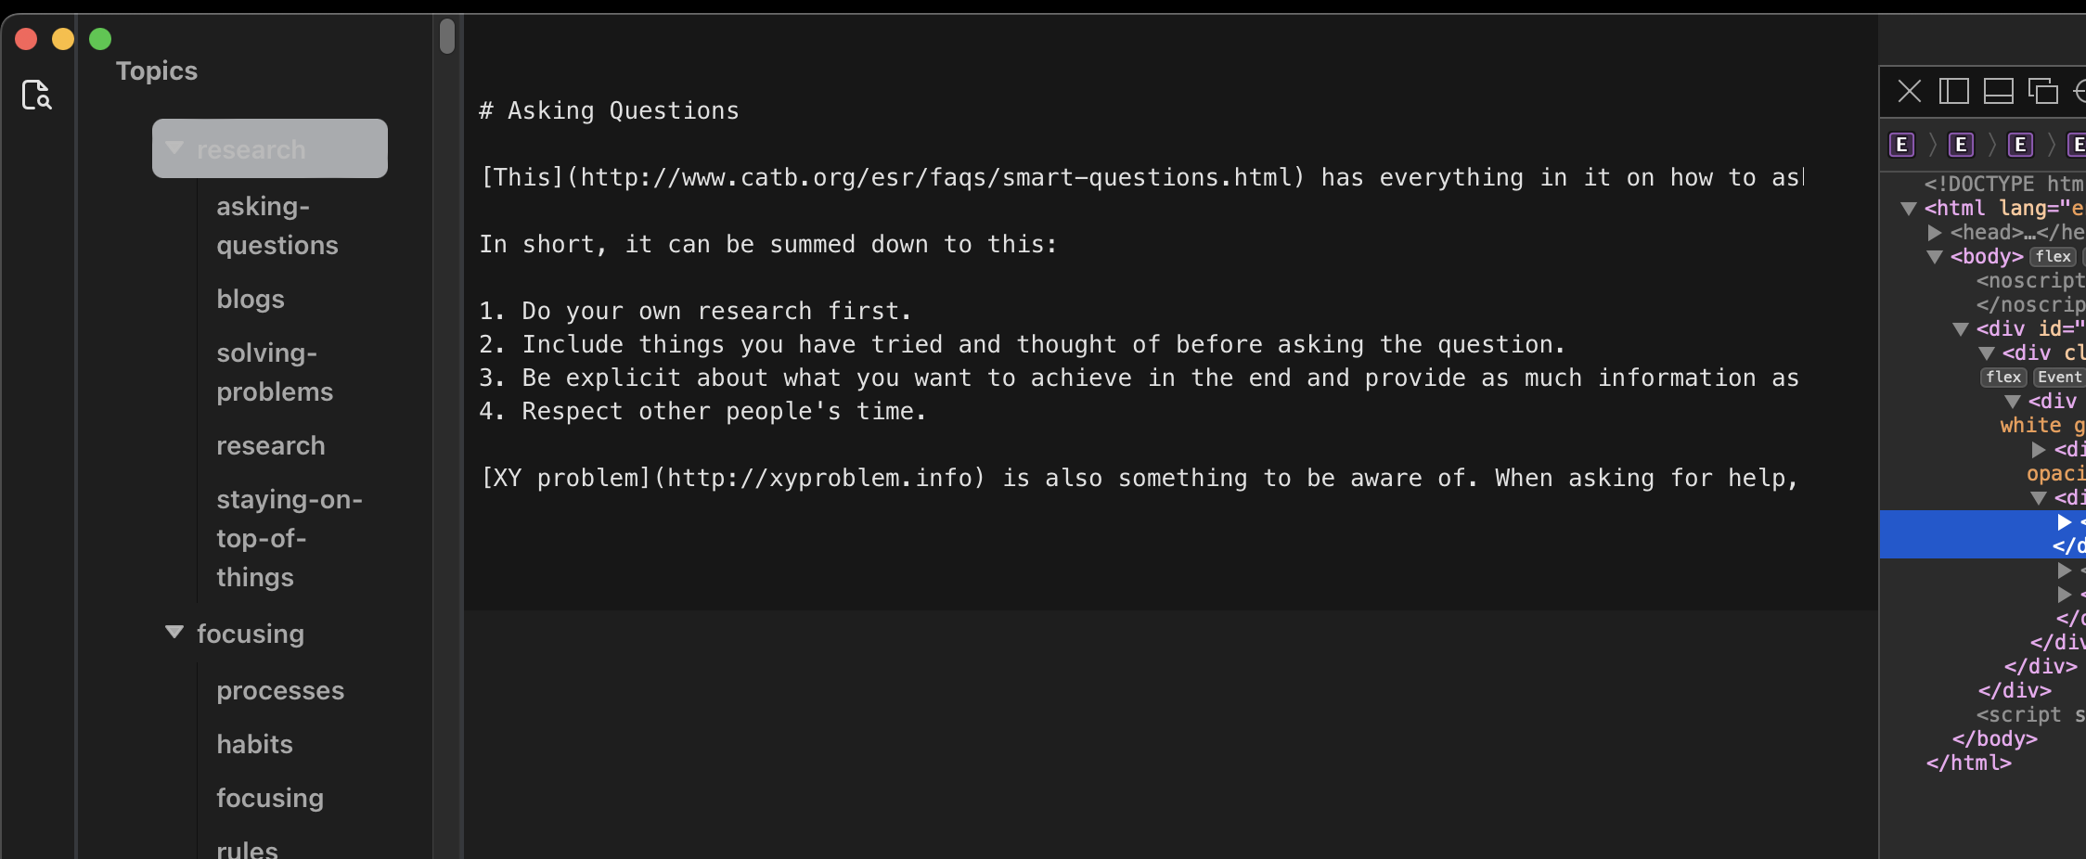Screen dimensions: 2086x859
Task: Open the staying-on-top-of-things topic
Action: click(x=290, y=538)
